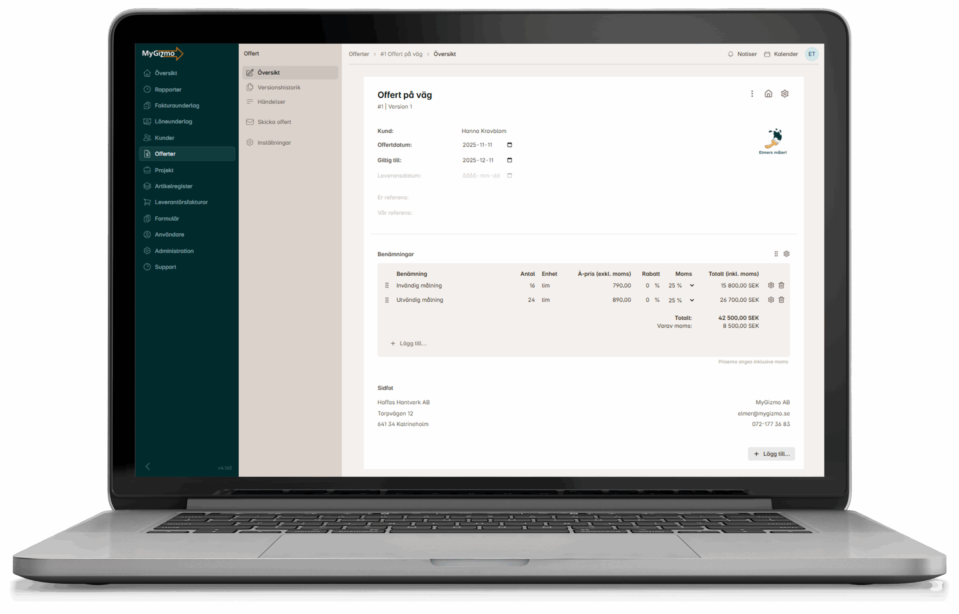The width and height of the screenshot is (959, 614).
Task: Open Versionshistorik in offer menu
Action: (279, 87)
